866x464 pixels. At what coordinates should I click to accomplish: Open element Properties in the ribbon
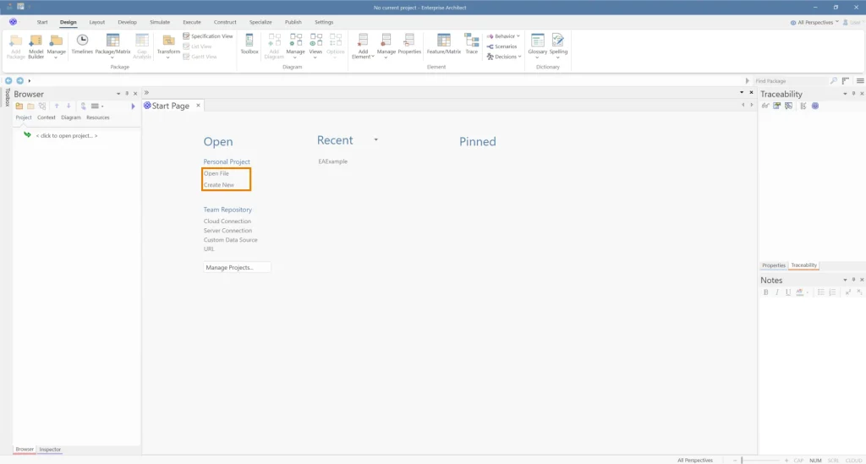point(409,44)
